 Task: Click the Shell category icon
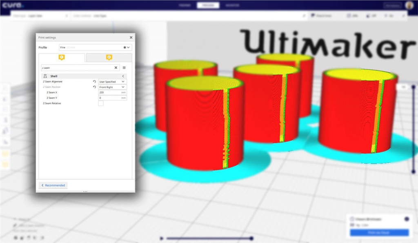coord(45,76)
